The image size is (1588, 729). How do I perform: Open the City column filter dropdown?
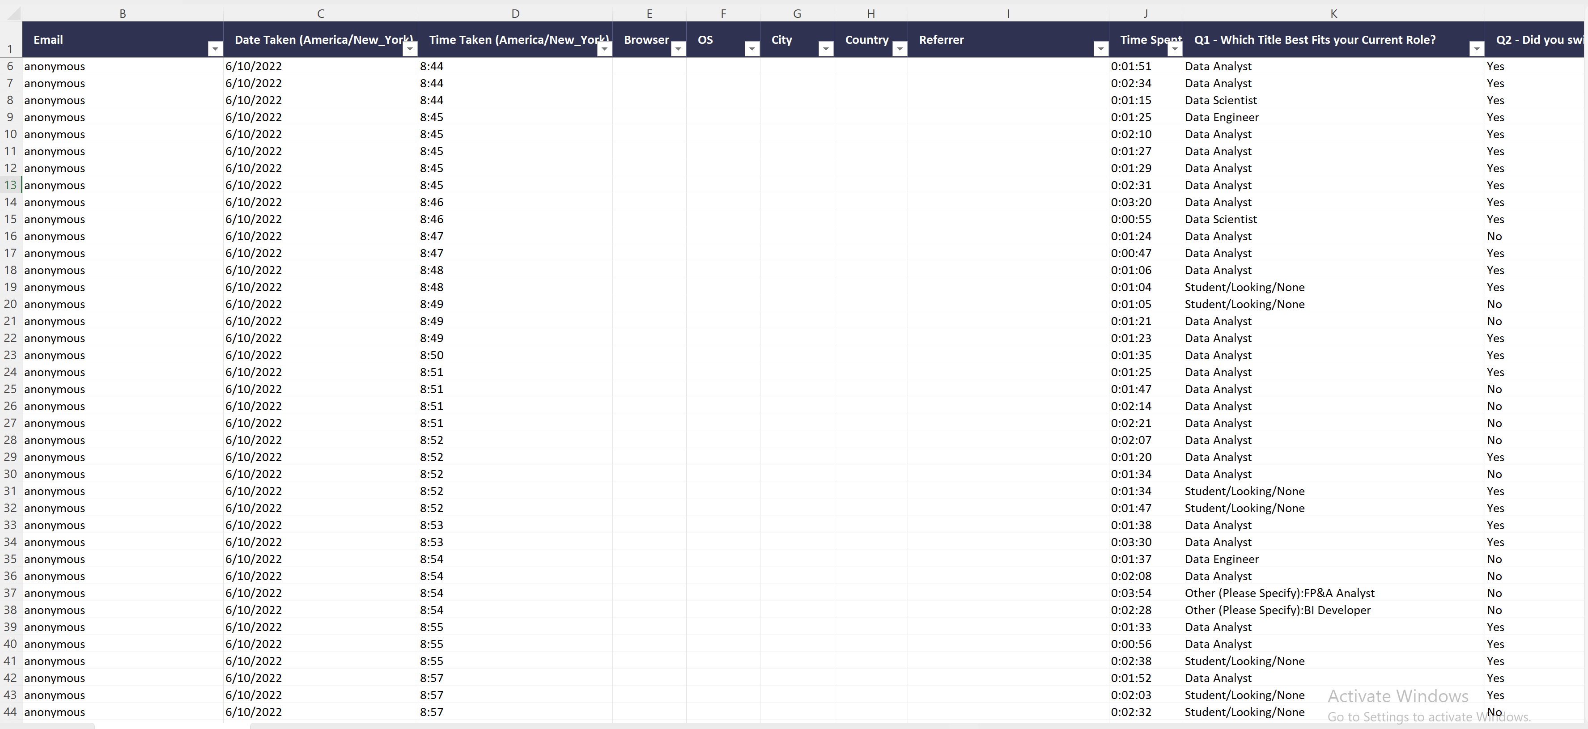[x=825, y=49]
